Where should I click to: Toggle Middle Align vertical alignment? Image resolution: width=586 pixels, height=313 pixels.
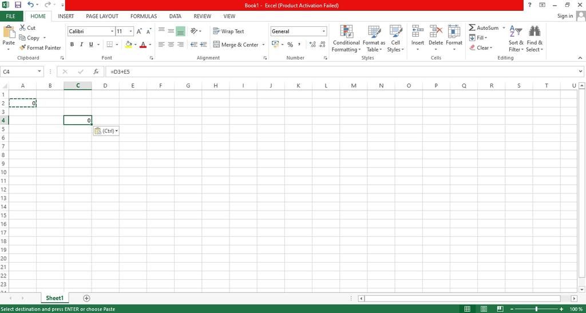click(x=171, y=31)
